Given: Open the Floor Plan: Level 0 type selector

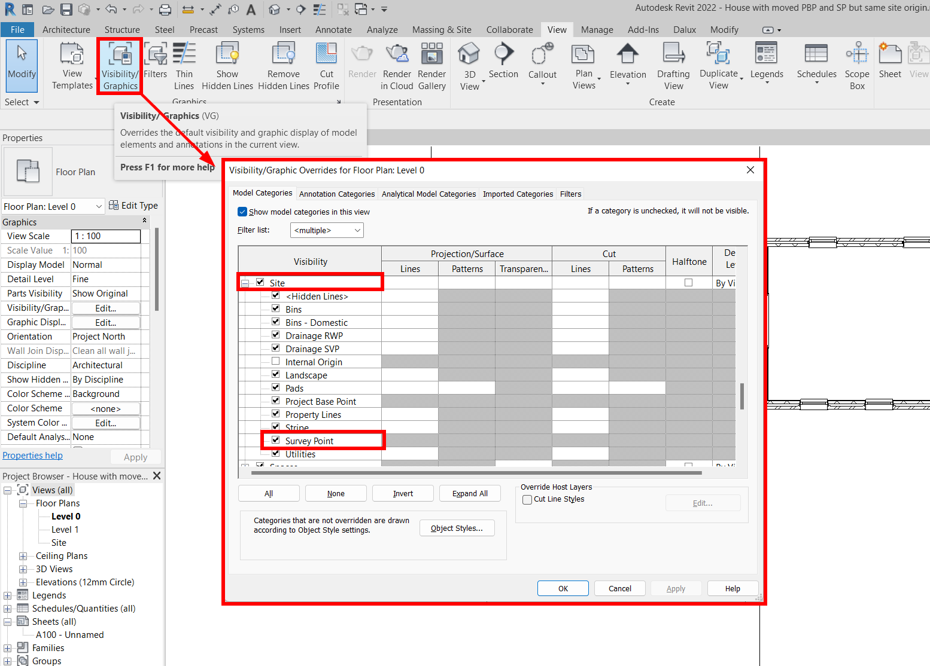Looking at the screenshot, I should (53, 206).
